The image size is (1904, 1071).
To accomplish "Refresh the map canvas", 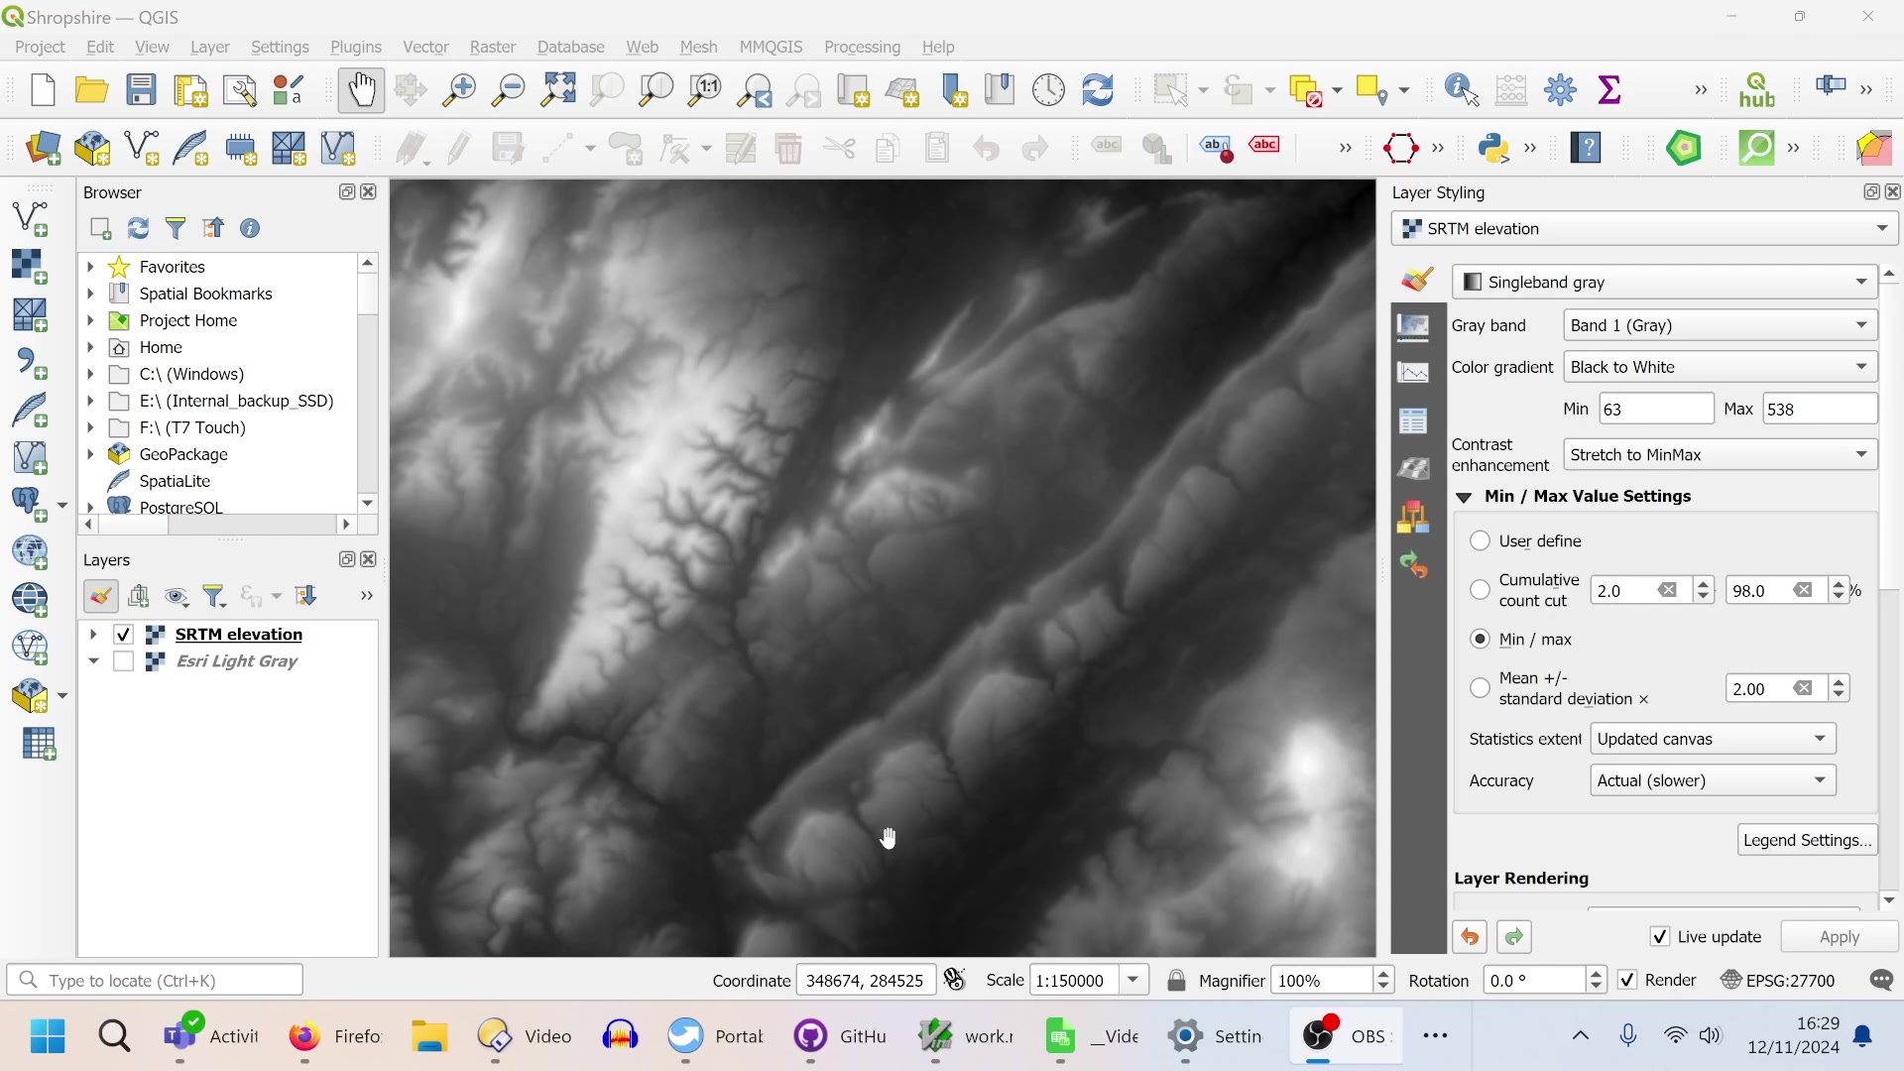I will click(1099, 89).
